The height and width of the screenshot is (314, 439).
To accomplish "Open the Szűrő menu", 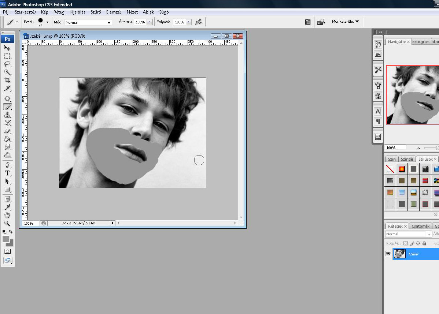I will pyautogui.click(x=96, y=12).
